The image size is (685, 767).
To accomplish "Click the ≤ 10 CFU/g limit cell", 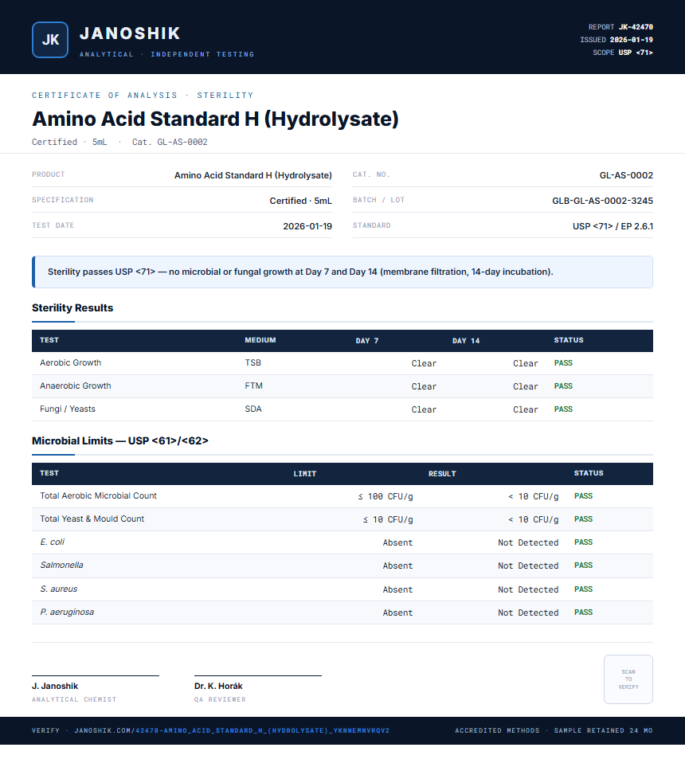I will (x=388, y=519).
